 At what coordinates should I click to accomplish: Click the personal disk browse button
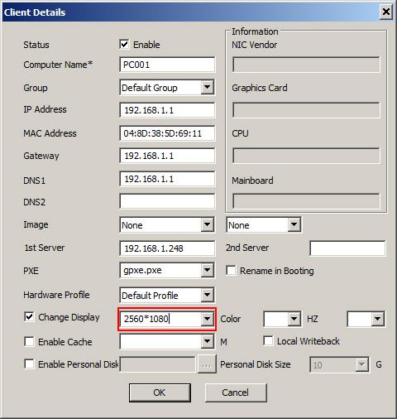point(207,364)
